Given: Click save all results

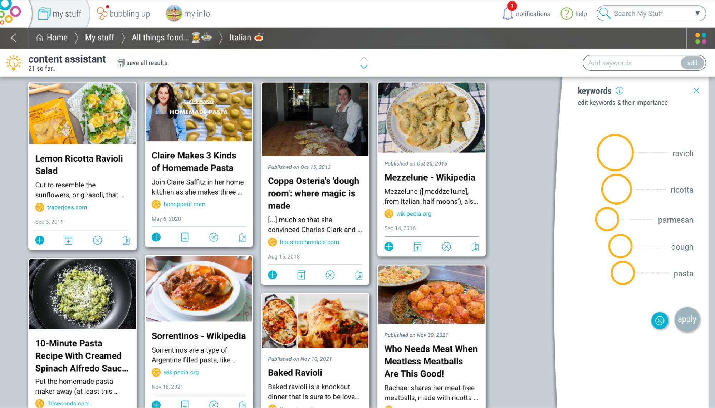Looking at the screenshot, I should [x=142, y=63].
